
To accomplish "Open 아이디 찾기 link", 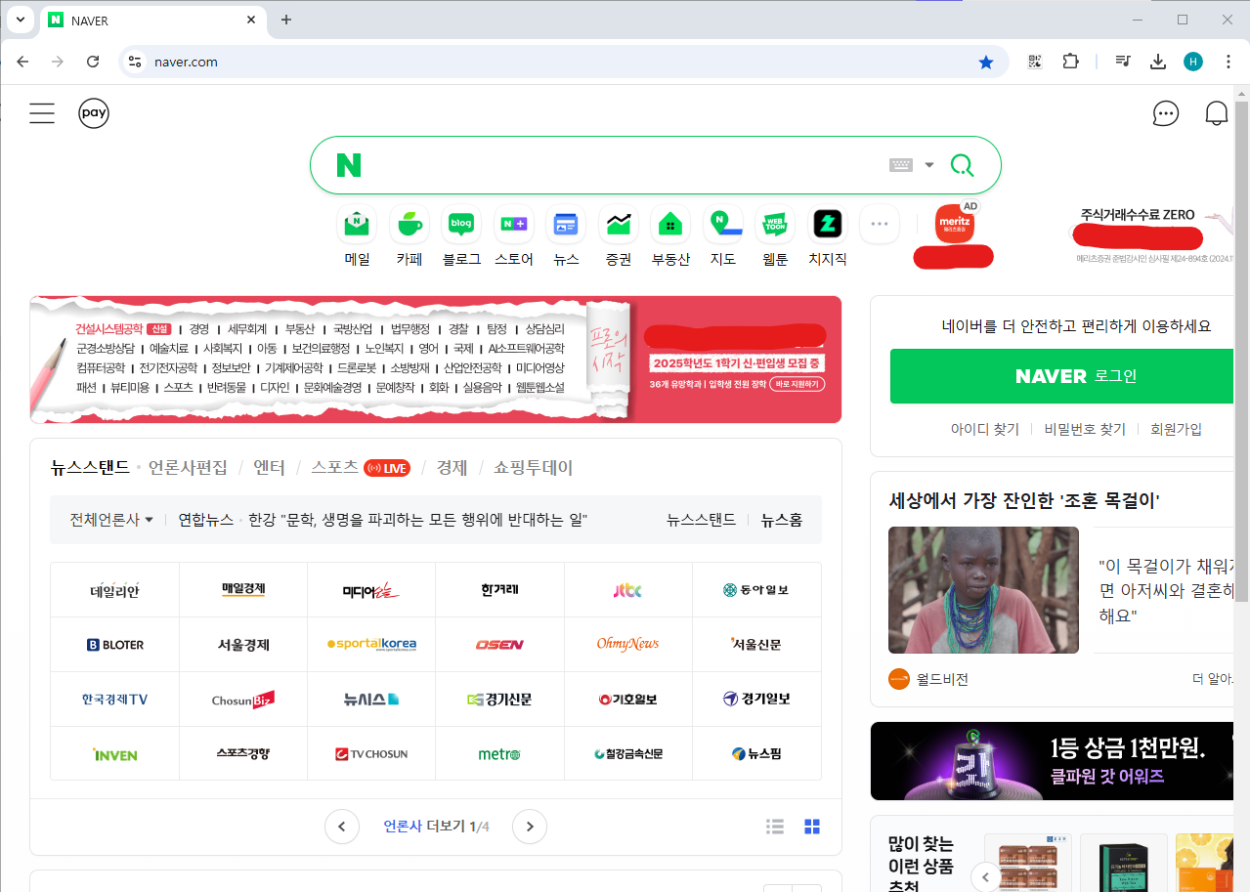I will 985,429.
